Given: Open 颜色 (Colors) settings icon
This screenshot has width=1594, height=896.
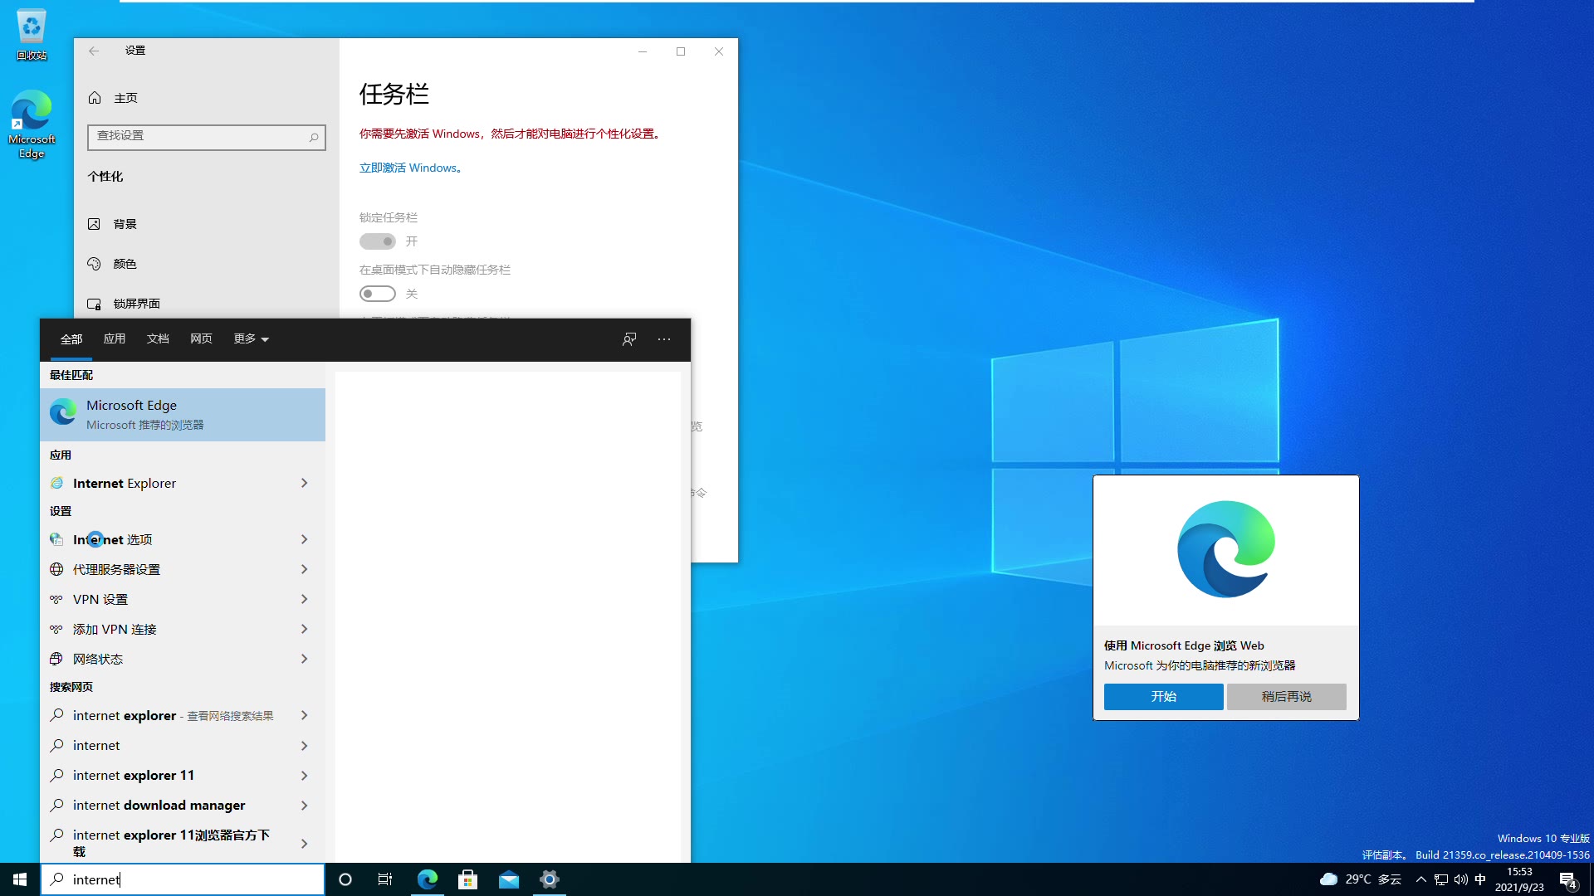Looking at the screenshot, I should (94, 264).
